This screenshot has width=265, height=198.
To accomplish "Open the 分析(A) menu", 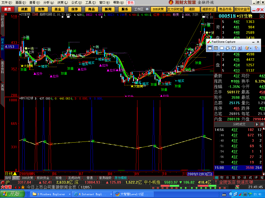I will 48,3.
